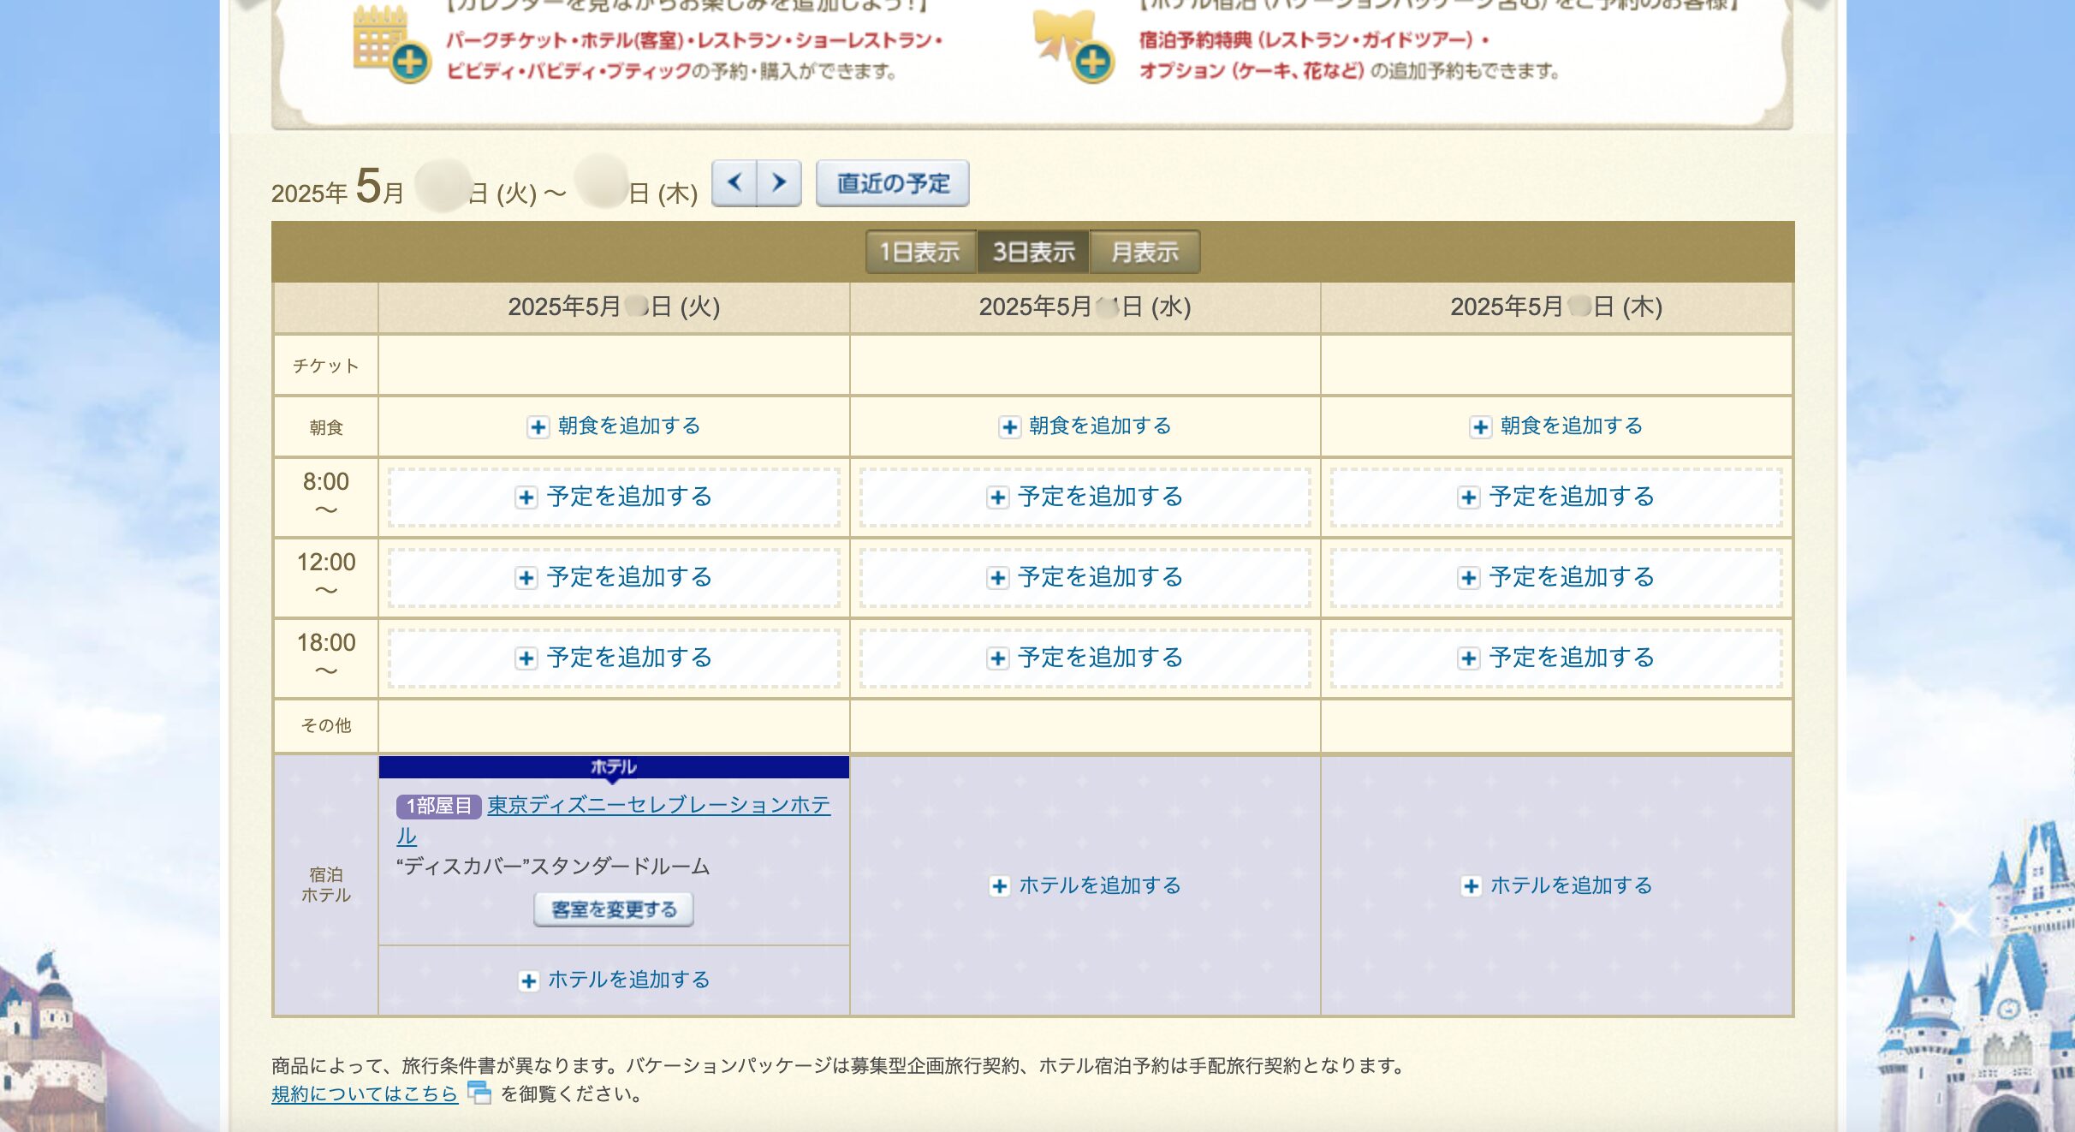Click the calendar plus icon in banner

click(x=392, y=45)
